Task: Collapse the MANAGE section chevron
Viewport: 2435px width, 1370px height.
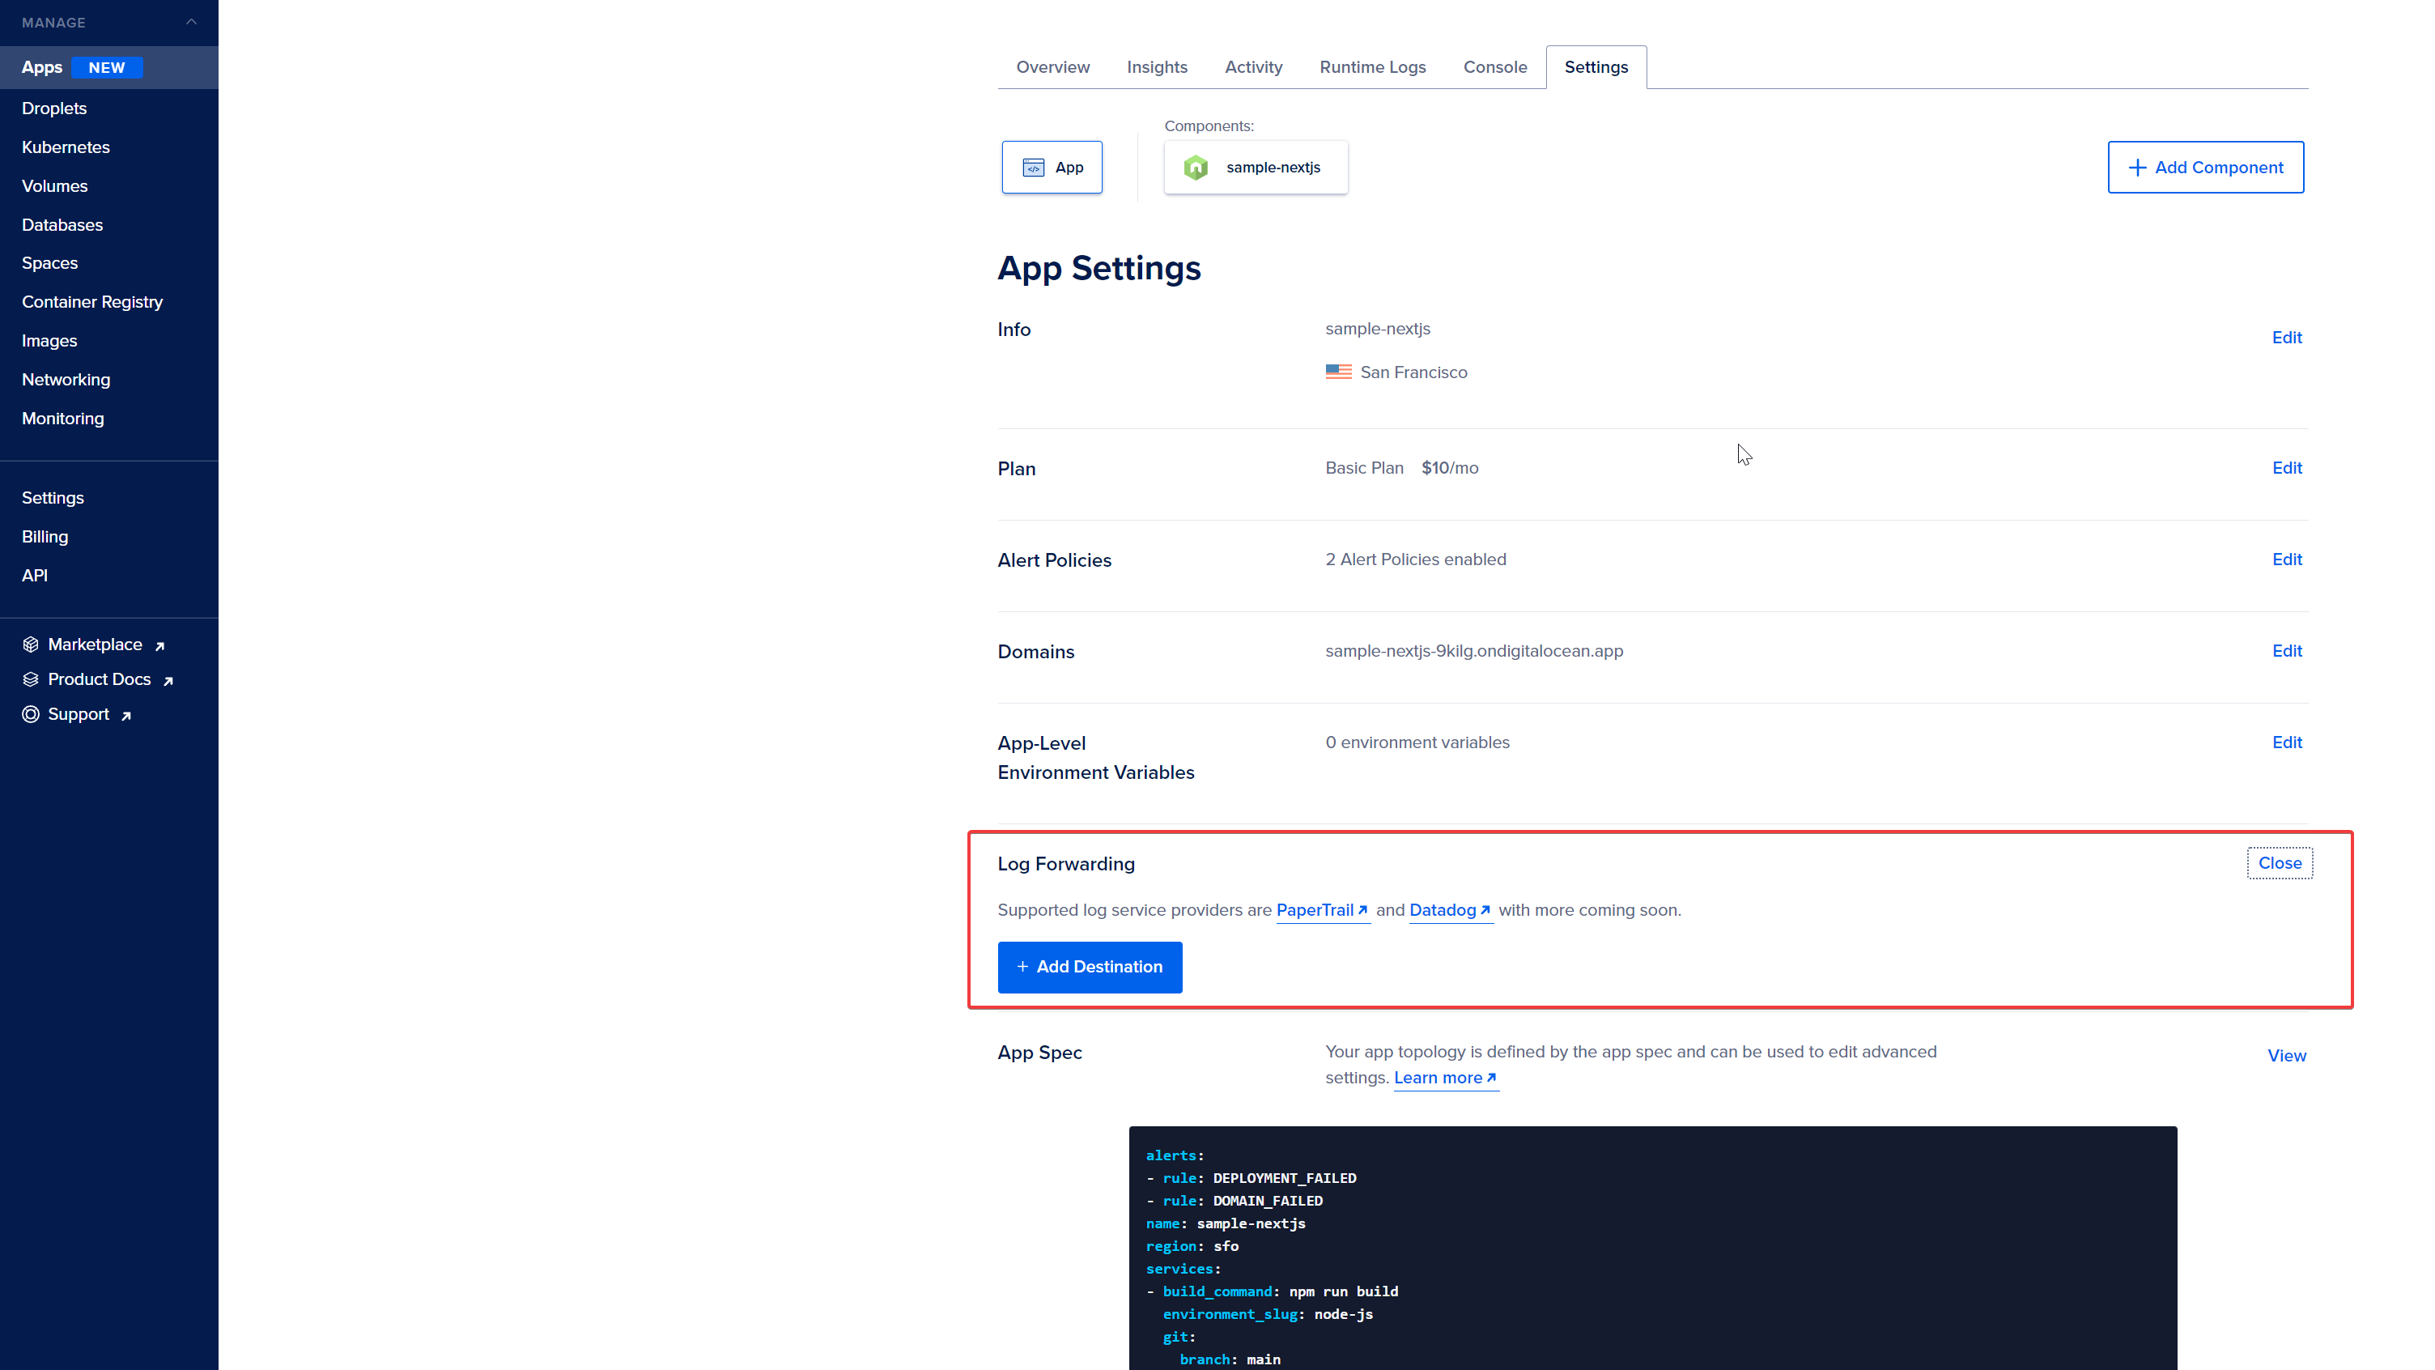Action: 191,22
